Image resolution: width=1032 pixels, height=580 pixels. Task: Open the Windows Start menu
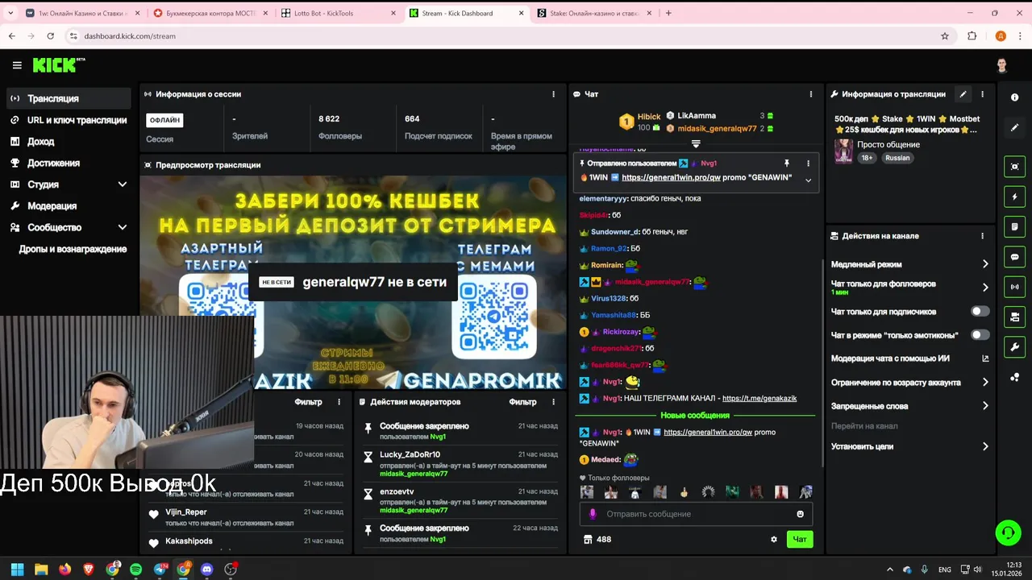tap(17, 569)
